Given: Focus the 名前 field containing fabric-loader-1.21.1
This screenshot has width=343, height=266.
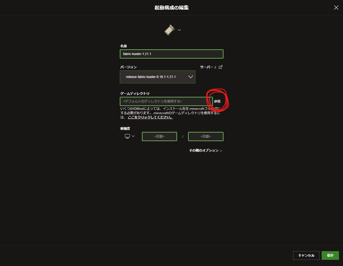Looking at the screenshot, I should click(172, 54).
